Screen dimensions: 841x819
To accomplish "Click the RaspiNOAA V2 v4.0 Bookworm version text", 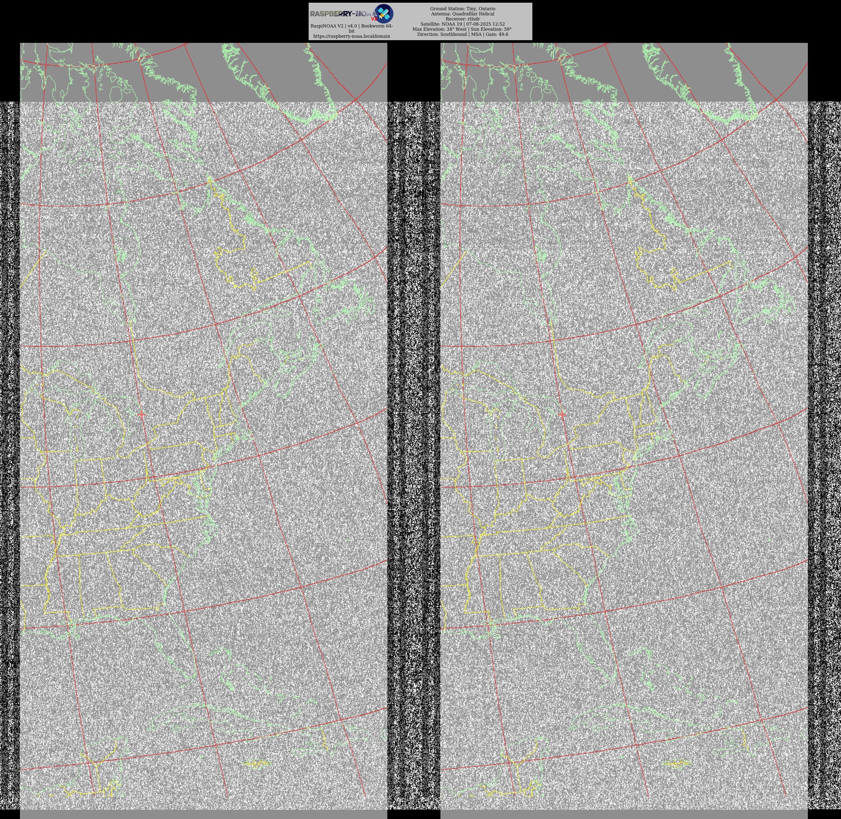I will 351,26.
